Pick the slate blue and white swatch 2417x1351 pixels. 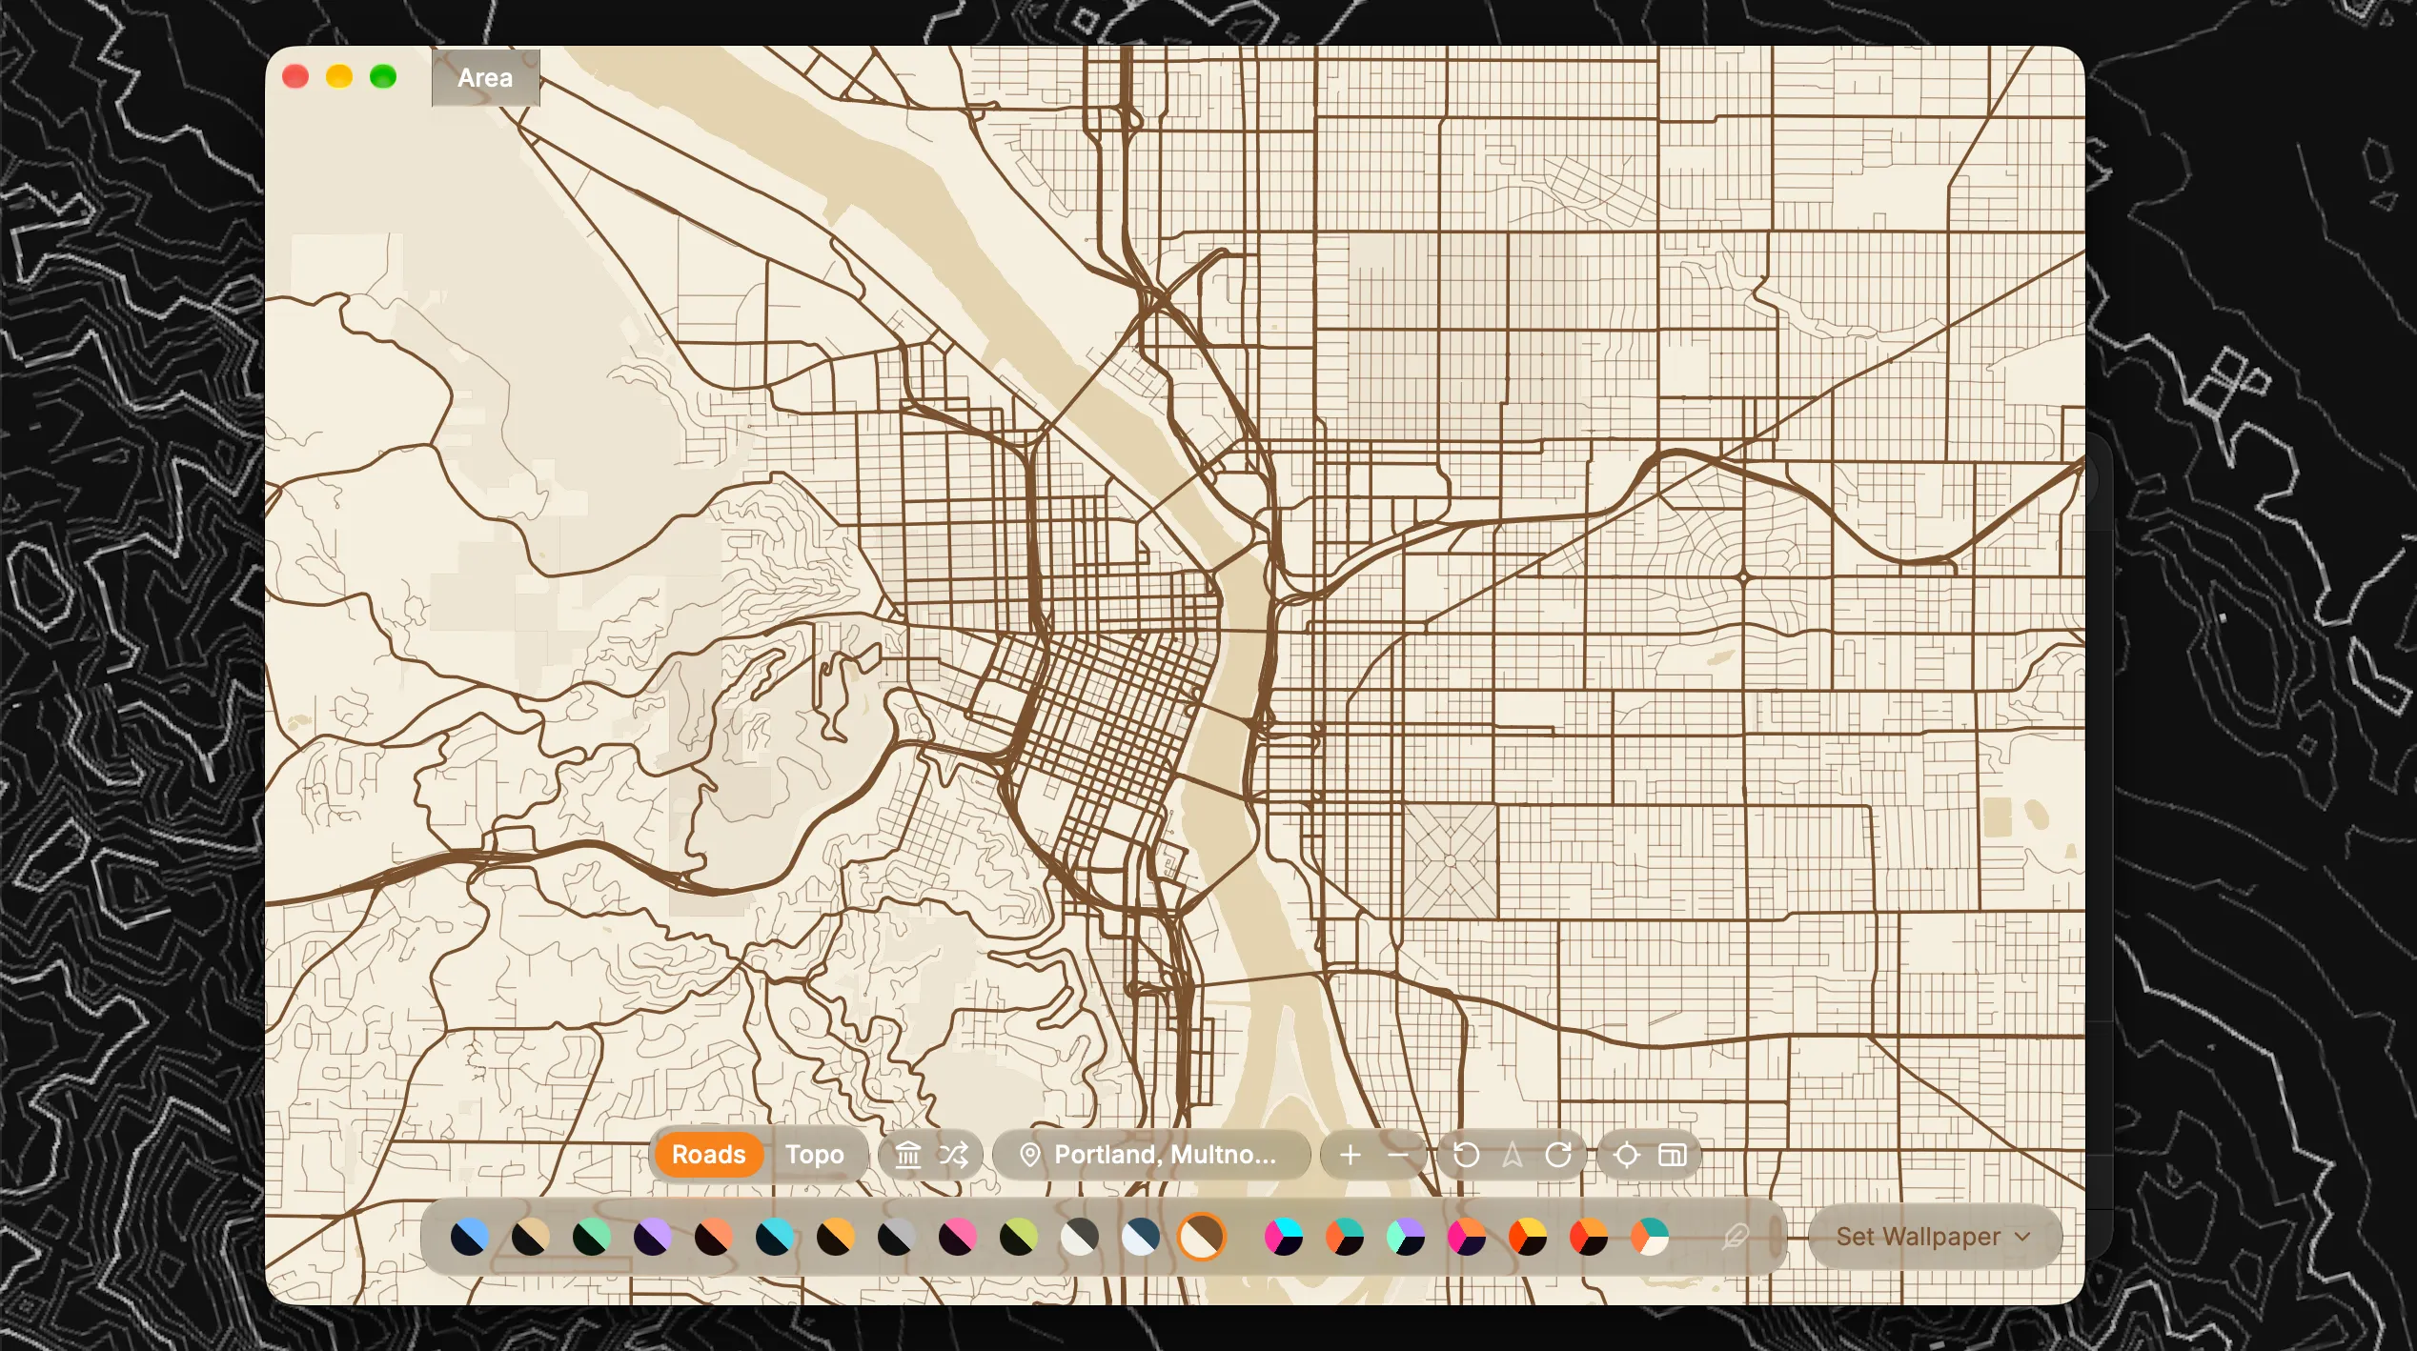1141,1237
